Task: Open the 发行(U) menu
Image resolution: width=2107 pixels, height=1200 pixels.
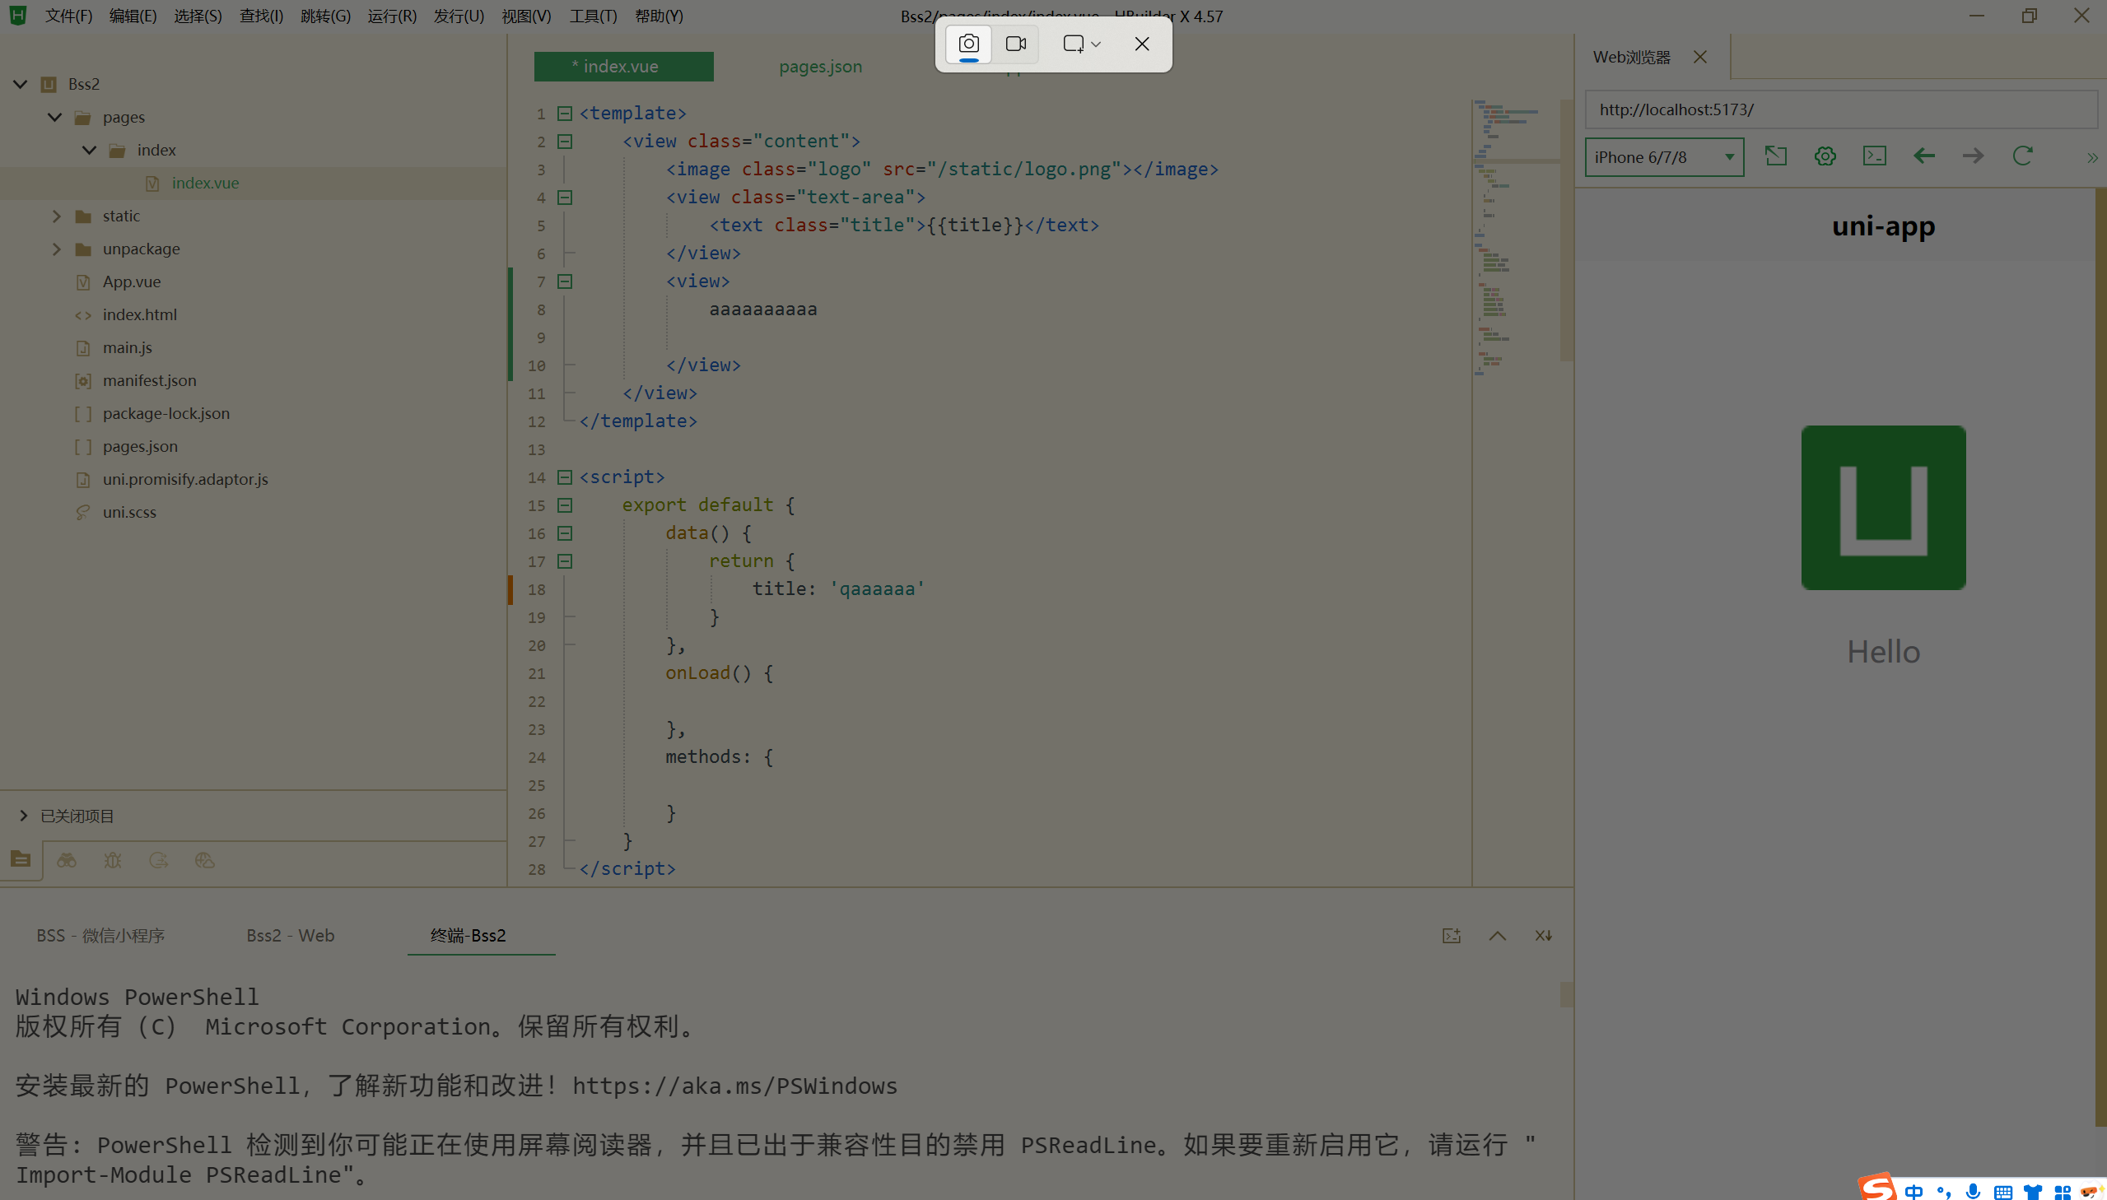Action: tap(459, 16)
